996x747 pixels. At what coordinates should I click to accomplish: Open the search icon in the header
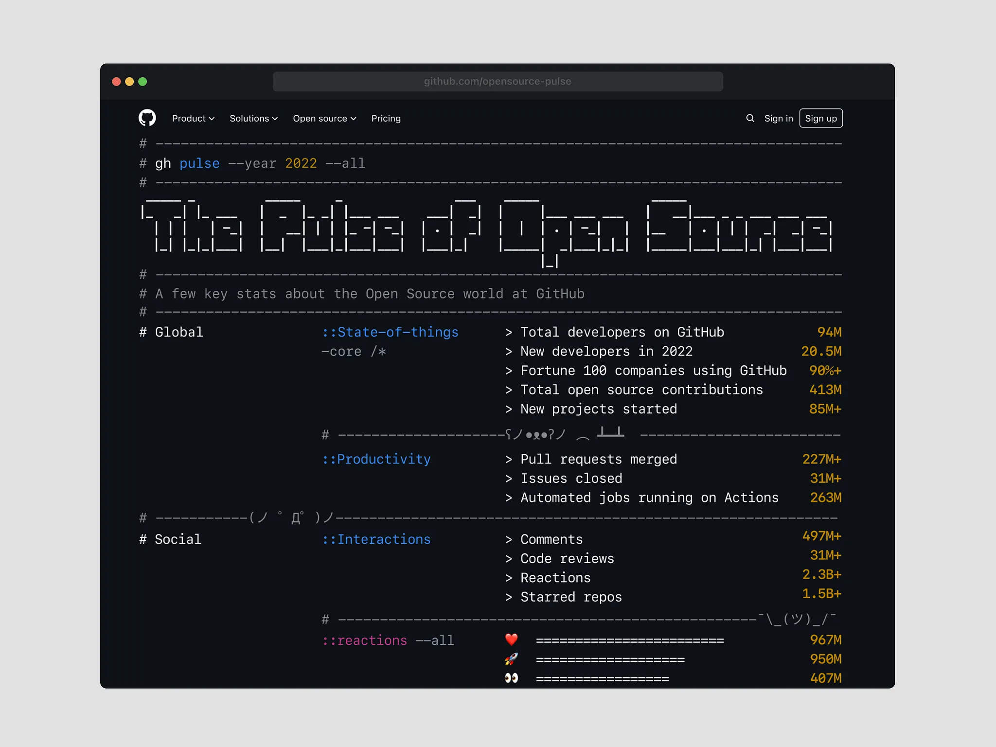coord(750,118)
